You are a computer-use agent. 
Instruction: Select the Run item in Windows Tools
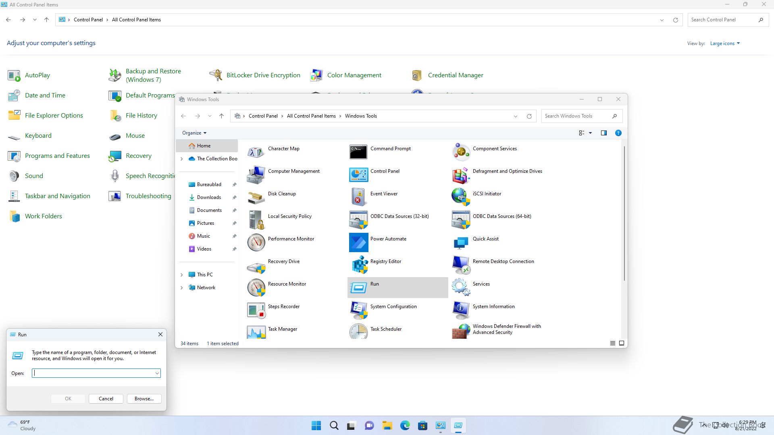click(397, 287)
